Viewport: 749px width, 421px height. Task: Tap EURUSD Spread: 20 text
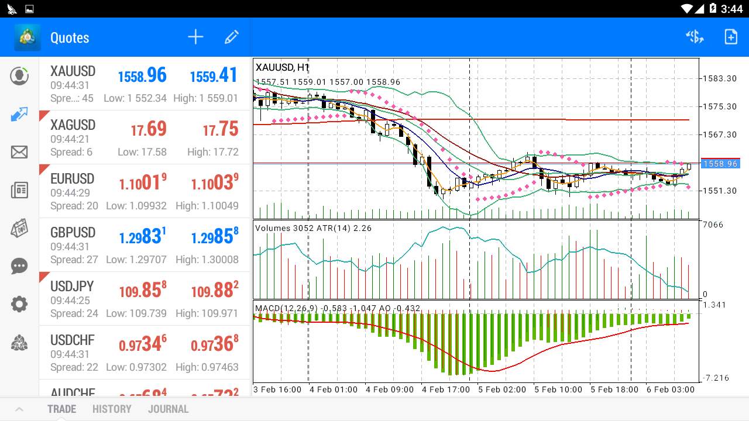click(x=74, y=206)
